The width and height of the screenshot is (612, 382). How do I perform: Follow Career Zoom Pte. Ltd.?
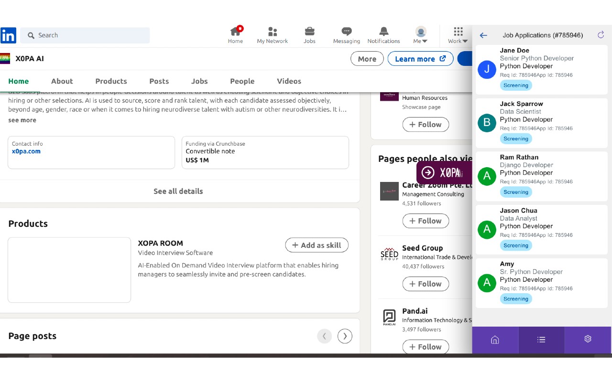pos(426,221)
